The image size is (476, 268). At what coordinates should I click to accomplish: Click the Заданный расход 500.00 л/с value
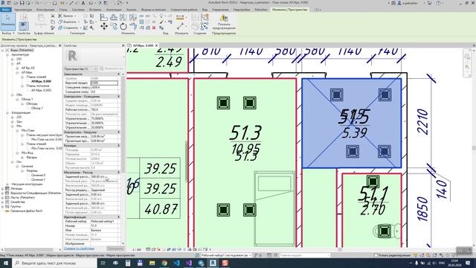click(104, 176)
